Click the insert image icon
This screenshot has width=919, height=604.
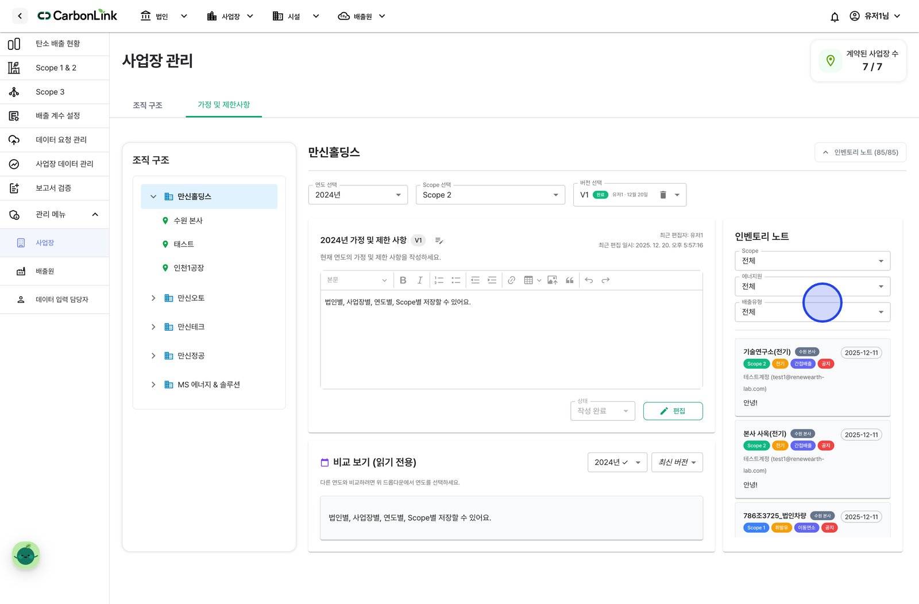tap(553, 280)
